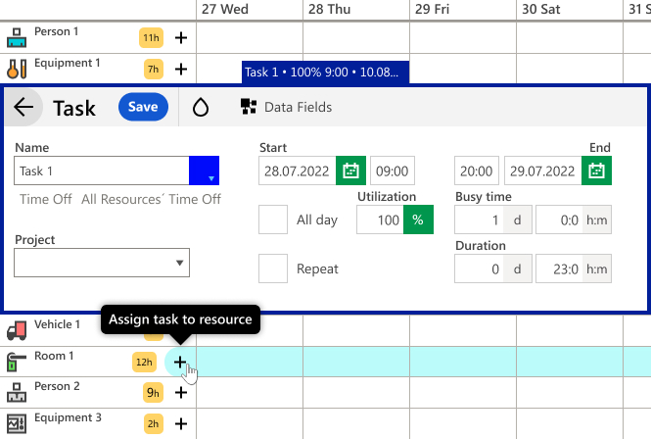Edit the Start time 09:00 field
651x439 pixels.
pyautogui.click(x=393, y=171)
